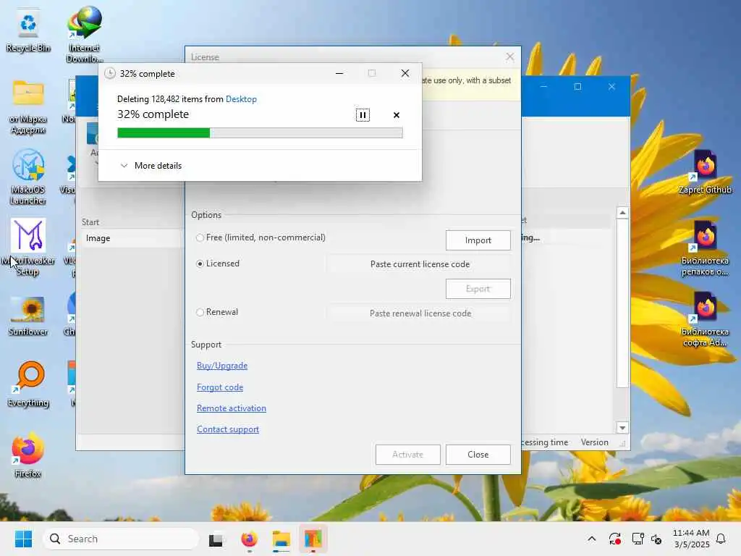
Task: Launch Internet Download Manager desktop shortcut
Action: (84, 34)
